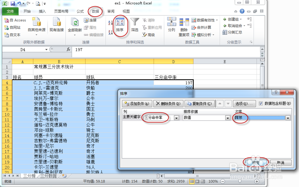This screenshot has width=299, height=187.
Task: Click 删除条件 delete condition button
Action: 168,104
